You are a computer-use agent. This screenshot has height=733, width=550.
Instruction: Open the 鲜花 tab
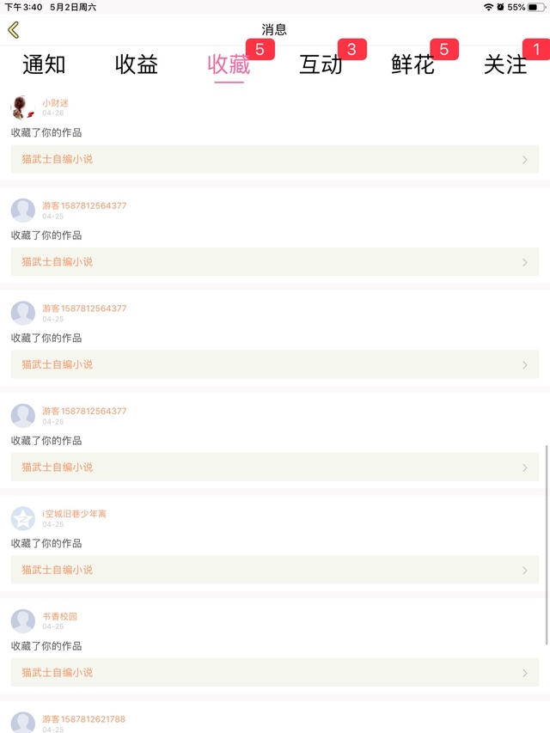(413, 64)
